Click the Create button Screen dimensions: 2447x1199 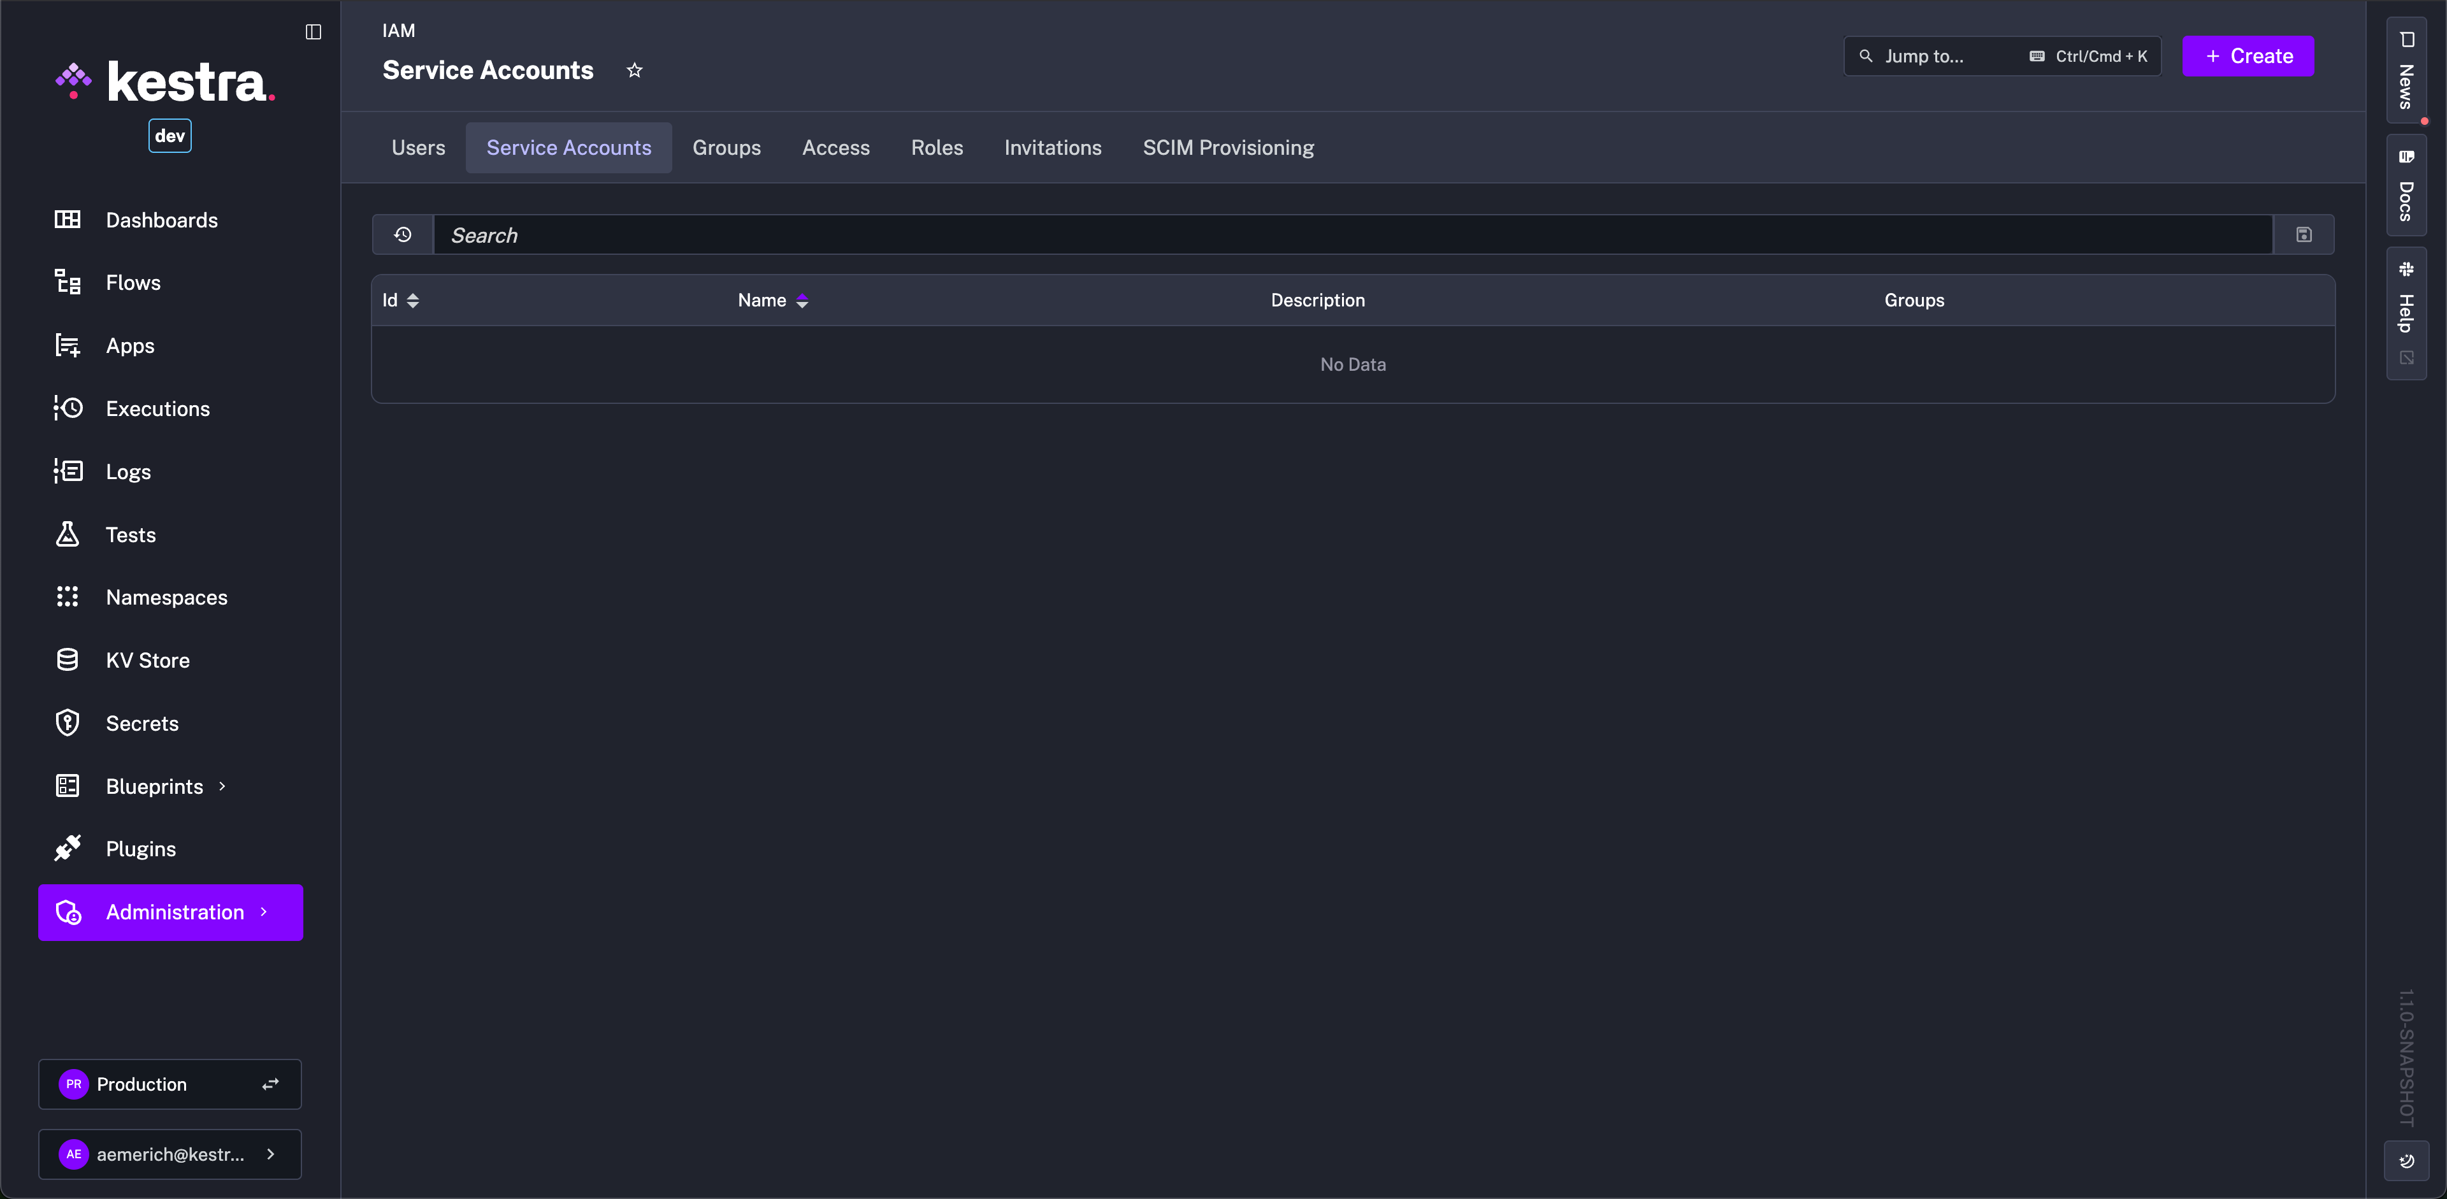point(2248,56)
